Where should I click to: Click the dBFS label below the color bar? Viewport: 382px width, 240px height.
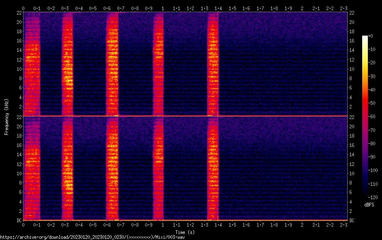pyautogui.click(x=369, y=205)
